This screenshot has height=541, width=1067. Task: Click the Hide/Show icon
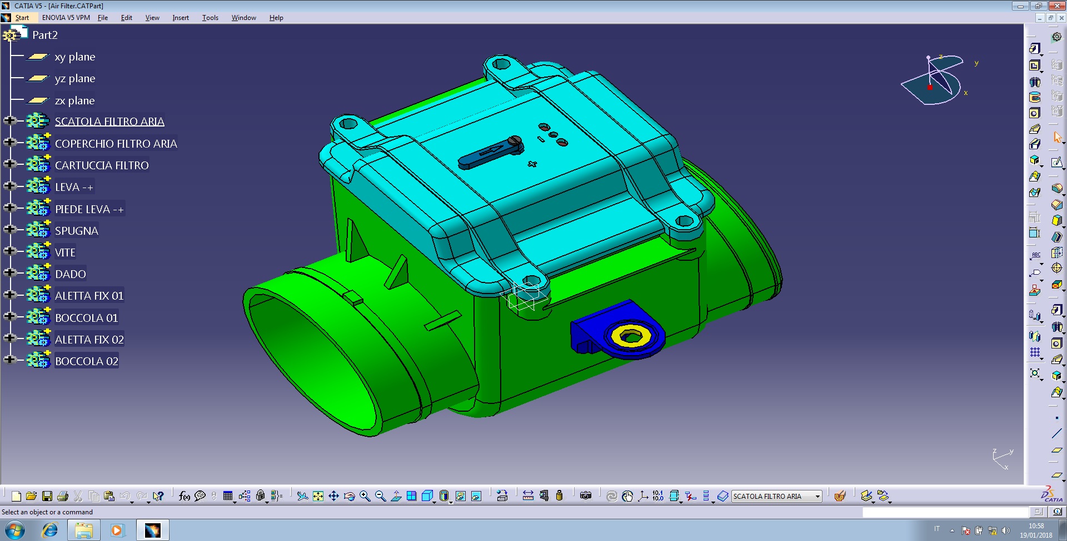click(461, 496)
